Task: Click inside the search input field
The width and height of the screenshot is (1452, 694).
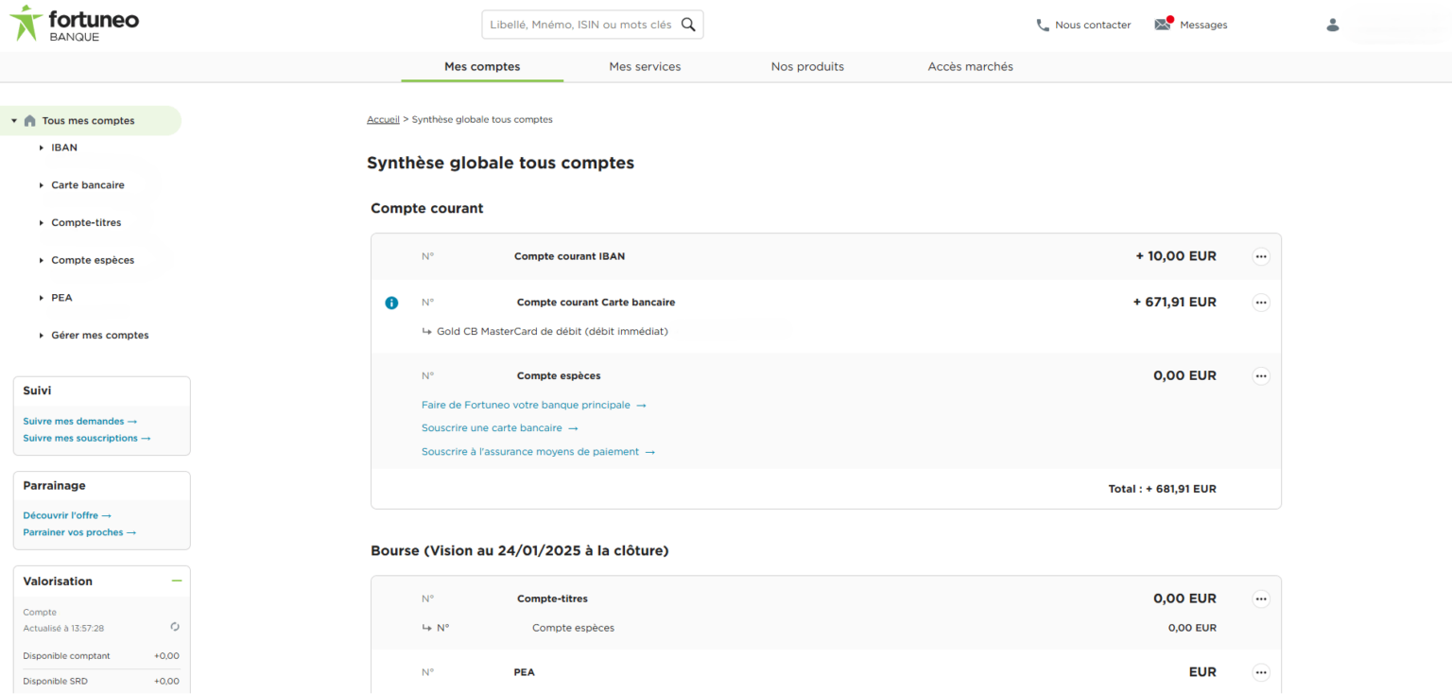Action: coord(577,24)
